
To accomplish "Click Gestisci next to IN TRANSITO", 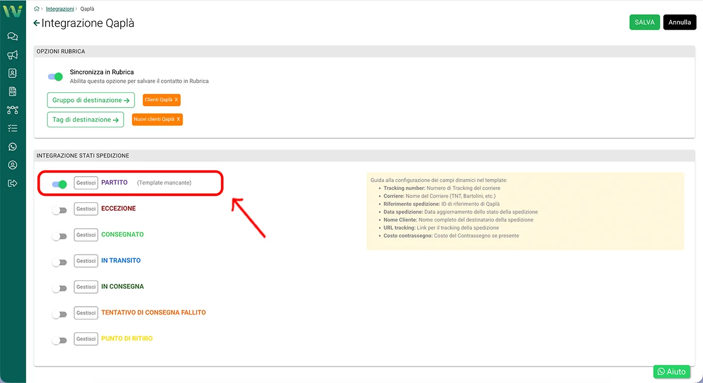I will coord(86,261).
